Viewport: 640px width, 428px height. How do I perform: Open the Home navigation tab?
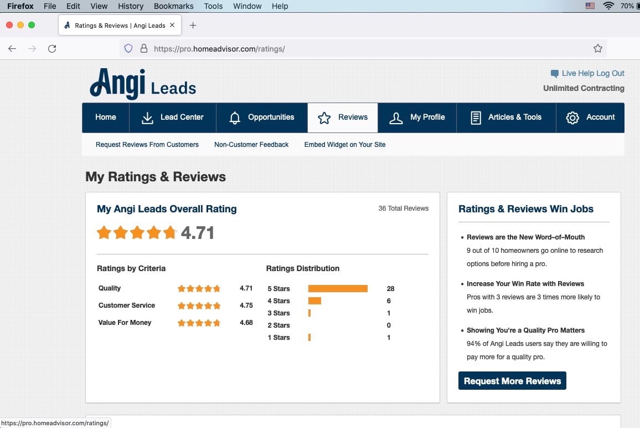pyautogui.click(x=106, y=118)
